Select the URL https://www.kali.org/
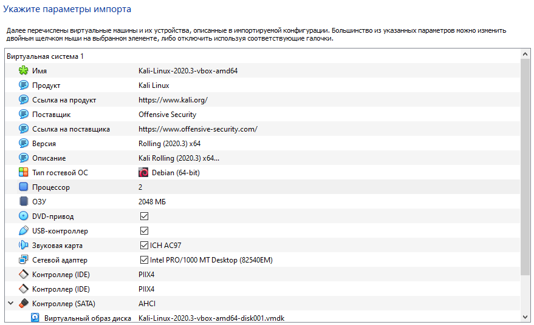The image size is (534, 325). tap(173, 100)
